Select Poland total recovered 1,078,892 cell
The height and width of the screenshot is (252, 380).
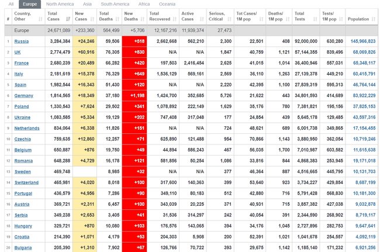(163, 106)
